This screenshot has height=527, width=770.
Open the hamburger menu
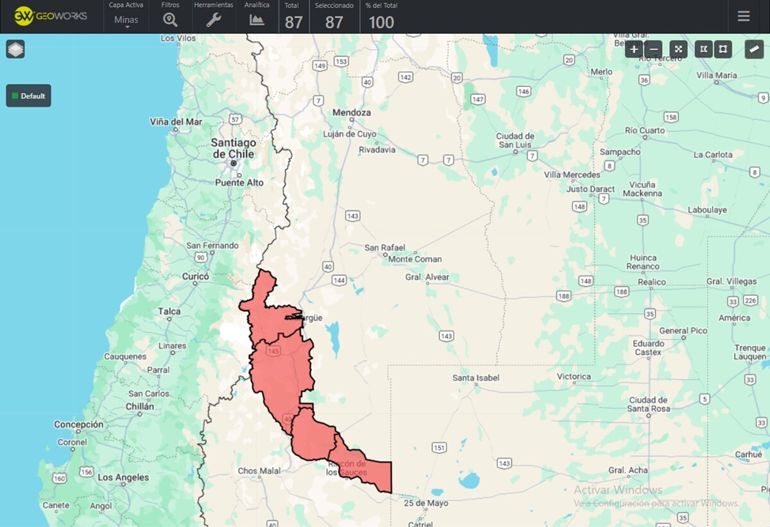[x=744, y=16]
